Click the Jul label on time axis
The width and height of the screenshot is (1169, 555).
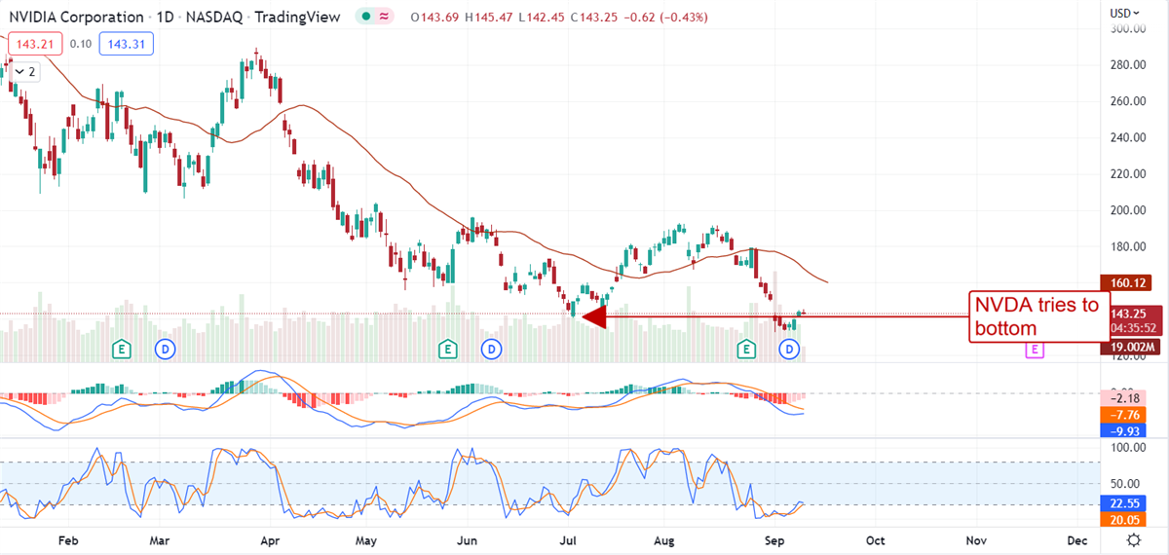click(568, 539)
